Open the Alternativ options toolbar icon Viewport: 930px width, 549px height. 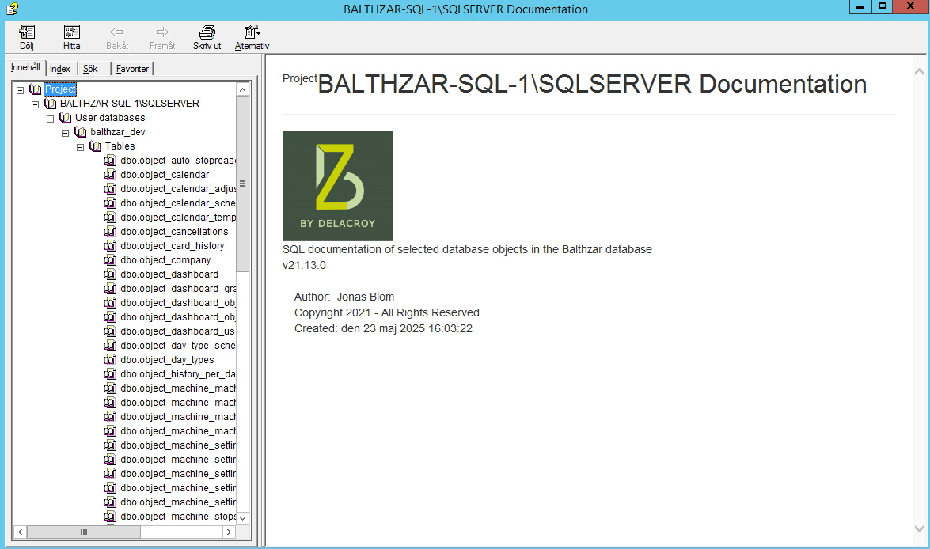tap(252, 32)
